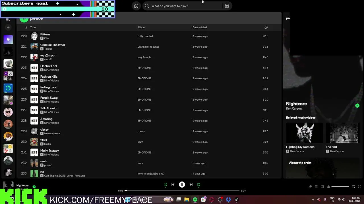Skip to the previous track
Image resolution: width=364 pixels, height=204 pixels.
coord(173,185)
